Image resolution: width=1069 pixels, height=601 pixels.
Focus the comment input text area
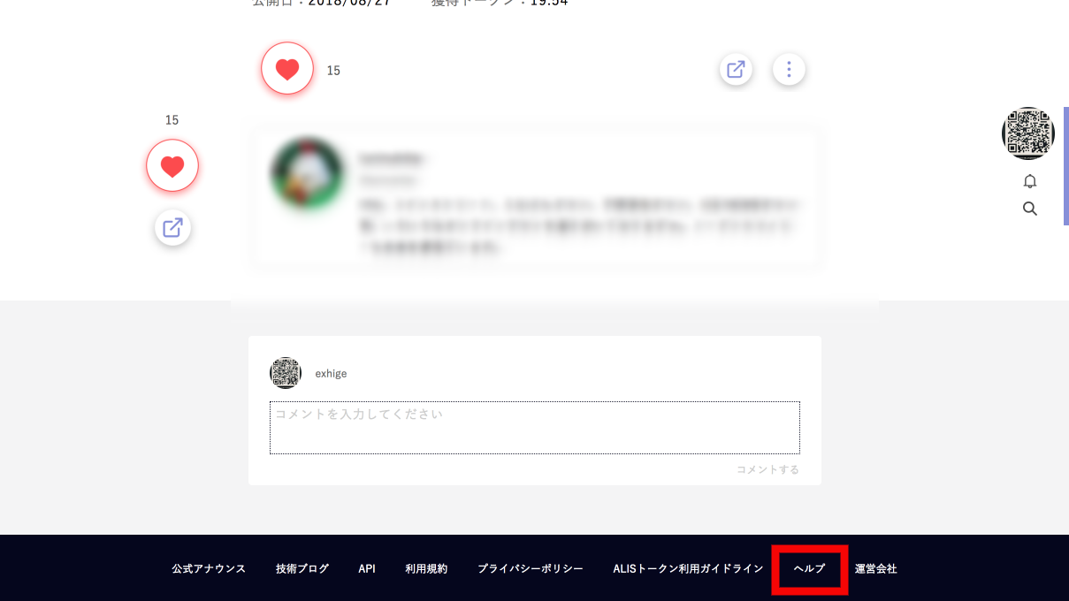coord(535,428)
